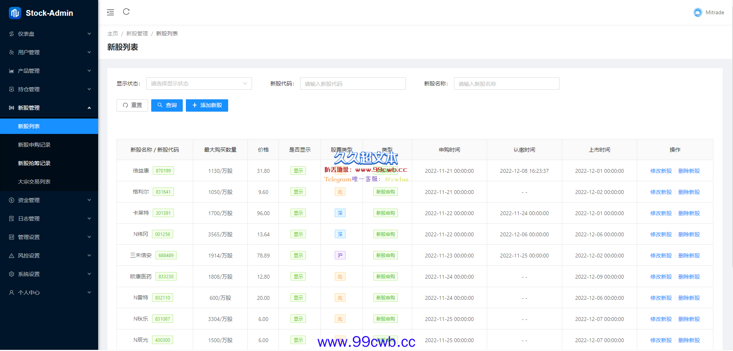733x351 pixels.
Task: Open the Mitrade user avatar
Action: point(698,12)
